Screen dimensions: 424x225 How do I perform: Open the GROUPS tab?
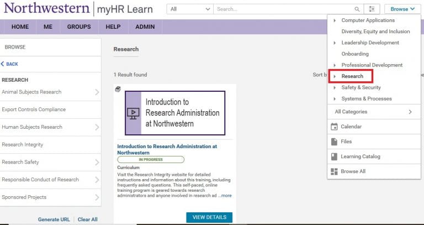tap(79, 27)
